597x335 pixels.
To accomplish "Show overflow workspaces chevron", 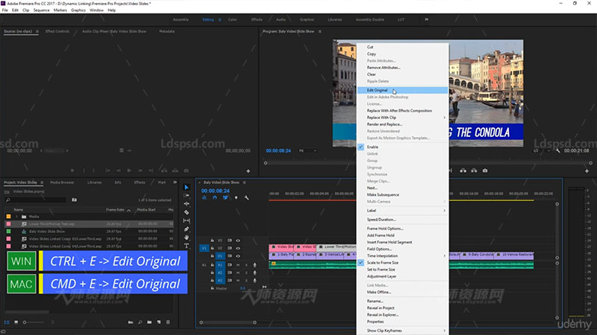I will point(426,19).
